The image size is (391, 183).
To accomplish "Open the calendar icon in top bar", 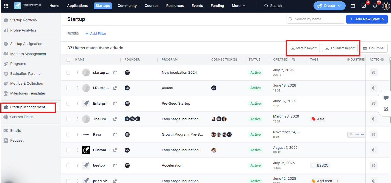I will pos(353,6).
